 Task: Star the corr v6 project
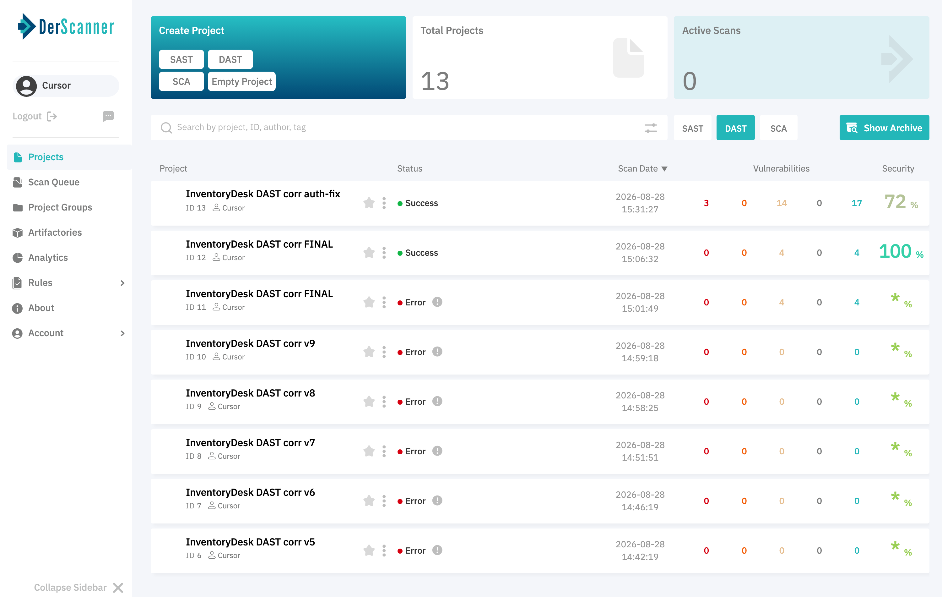pyautogui.click(x=369, y=501)
